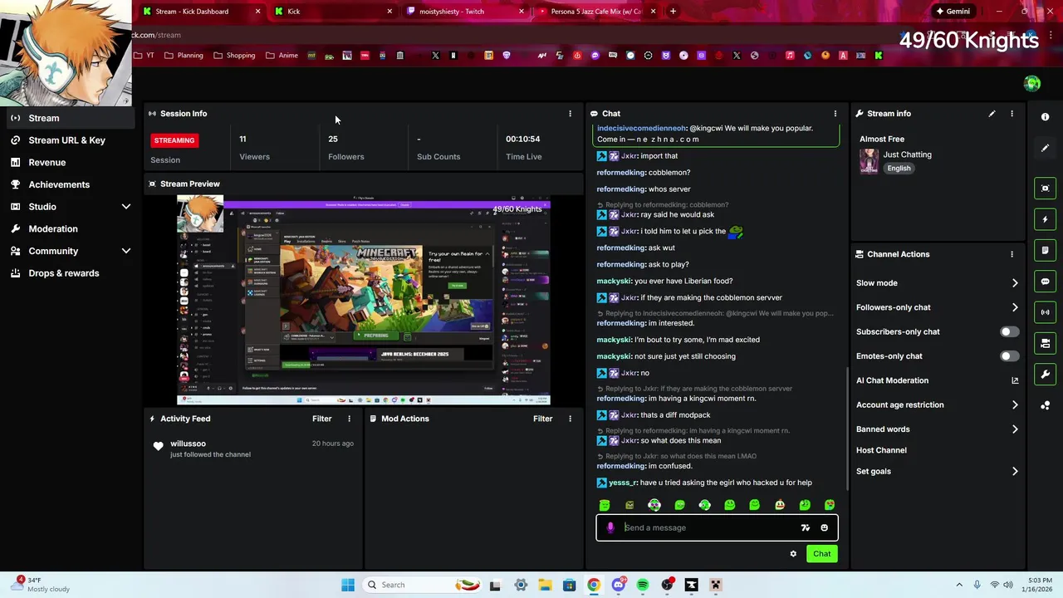The image size is (1063, 598).
Task: Open Mod Actions three-dot menu
Action: (x=570, y=419)
